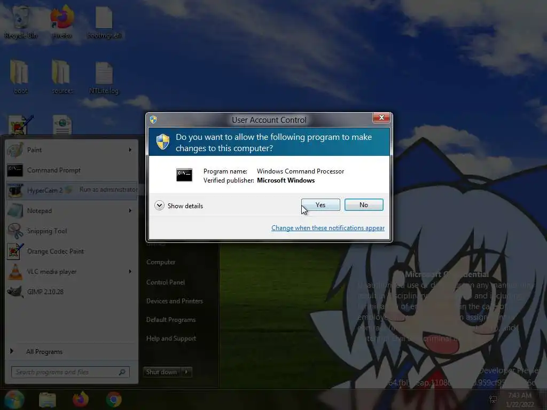Close the User Account Control dialog
The image size is (547, 410).
click(381, 117)
